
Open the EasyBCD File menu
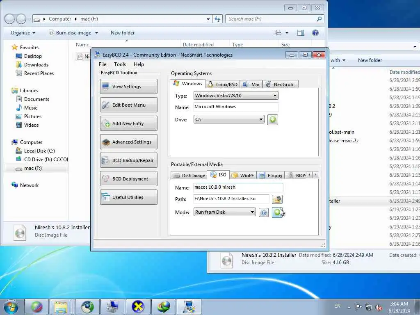click(x=102, y=64)
